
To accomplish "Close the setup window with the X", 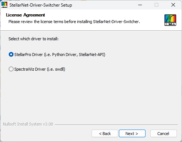I will point(173,5).
